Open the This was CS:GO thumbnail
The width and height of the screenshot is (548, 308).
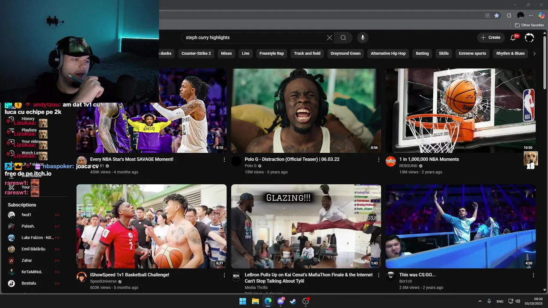coord(460,226)
